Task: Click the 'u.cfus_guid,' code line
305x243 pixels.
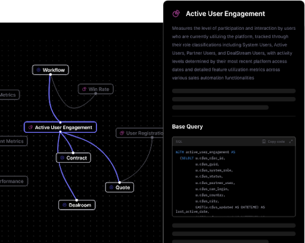Action: [207, 164]
